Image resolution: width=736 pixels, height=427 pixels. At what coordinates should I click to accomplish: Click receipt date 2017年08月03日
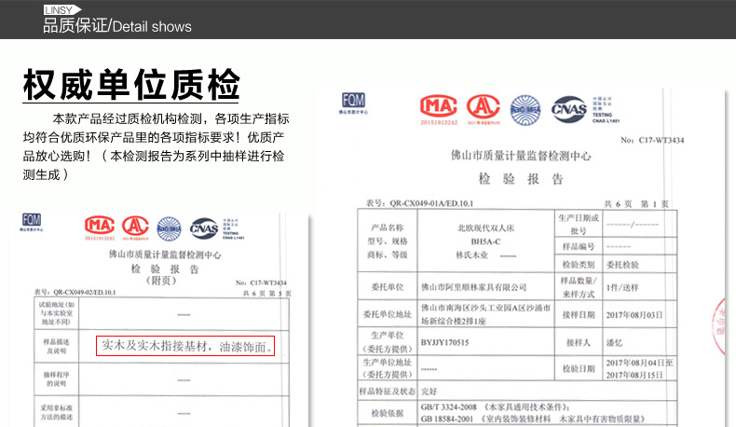point(634,315)
